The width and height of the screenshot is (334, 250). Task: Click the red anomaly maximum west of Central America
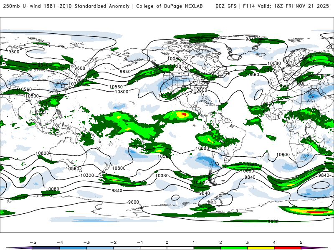tap(183, 115)
